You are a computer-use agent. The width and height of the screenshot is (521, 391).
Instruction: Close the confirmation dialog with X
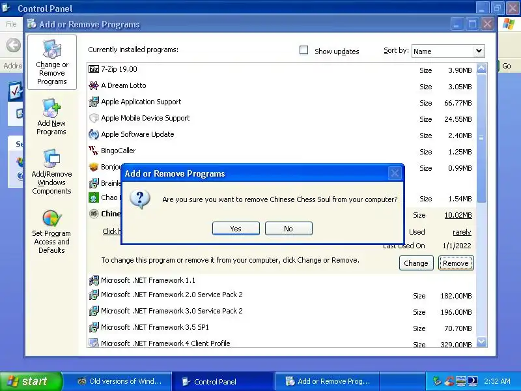395,173
